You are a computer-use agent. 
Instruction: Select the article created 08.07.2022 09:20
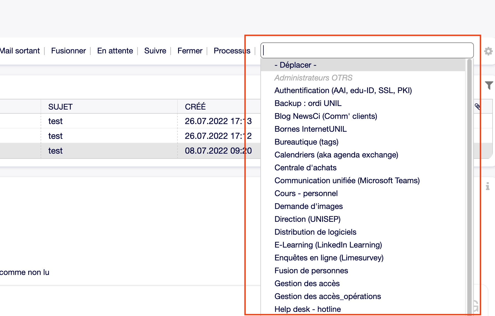click(218, 151)
